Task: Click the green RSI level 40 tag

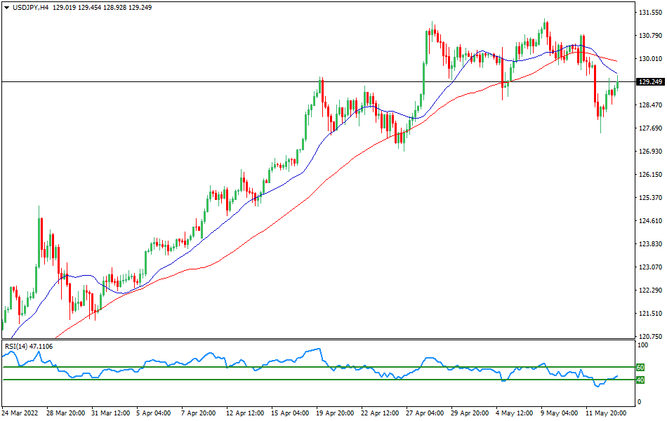Action: click(x=640, y=380)
